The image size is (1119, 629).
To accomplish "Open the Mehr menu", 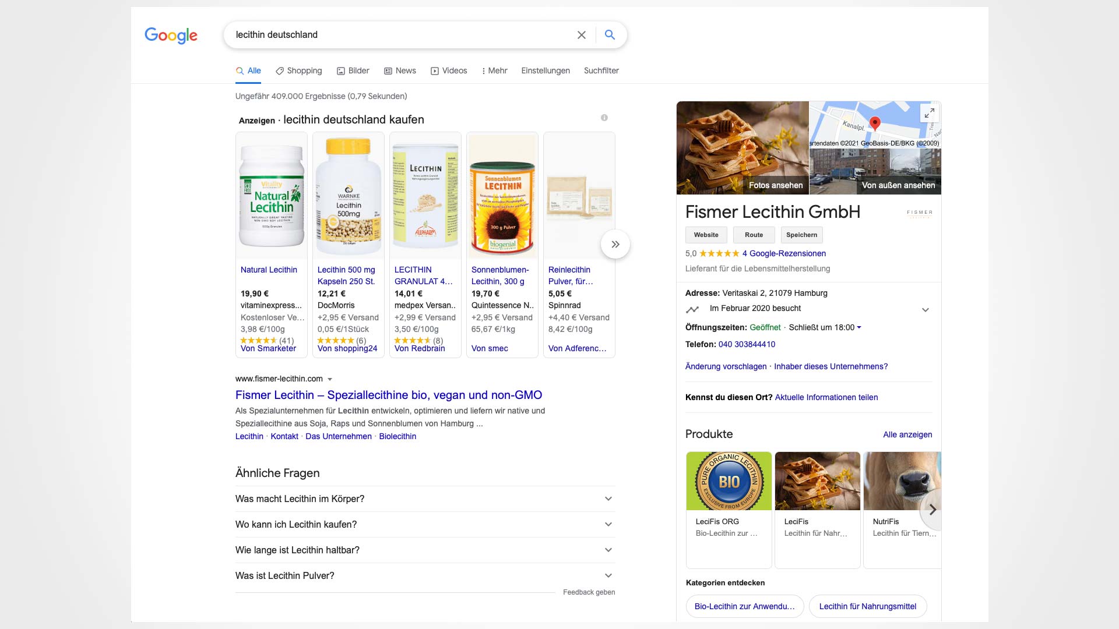I will (x=494, y=70).
